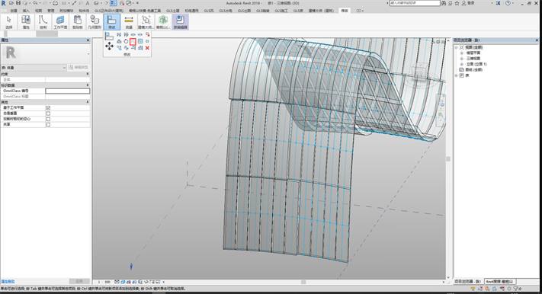The width and height of the screenshot is (542, 294).
Task: Collapse the 标识数据 properties group
Action: (x=87, y=85)
